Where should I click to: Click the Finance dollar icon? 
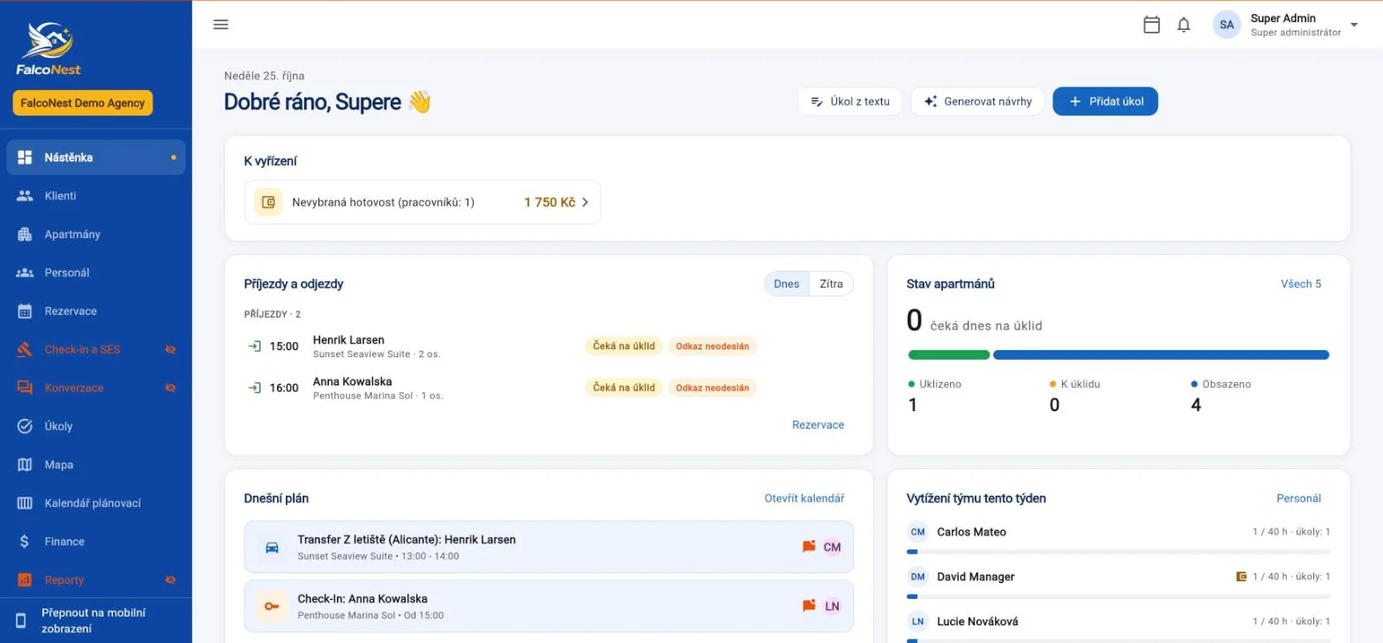tap(25, 542)
